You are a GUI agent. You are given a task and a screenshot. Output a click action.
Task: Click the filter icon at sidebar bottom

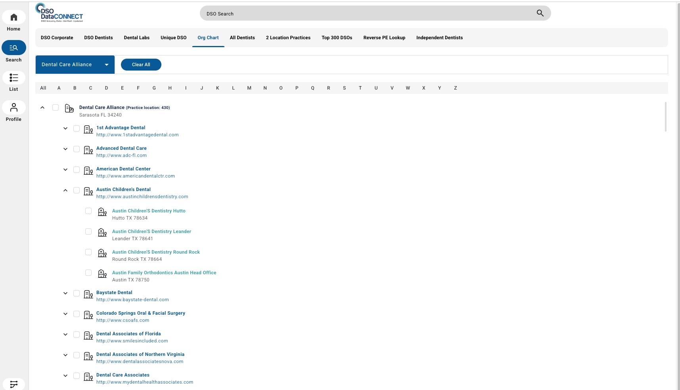point(14,384)
